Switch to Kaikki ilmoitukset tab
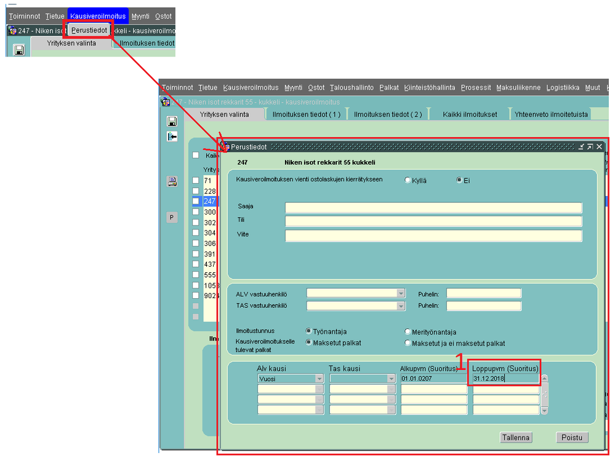The width and height of the screenshot is (615, 461). [x=470, y=114]
